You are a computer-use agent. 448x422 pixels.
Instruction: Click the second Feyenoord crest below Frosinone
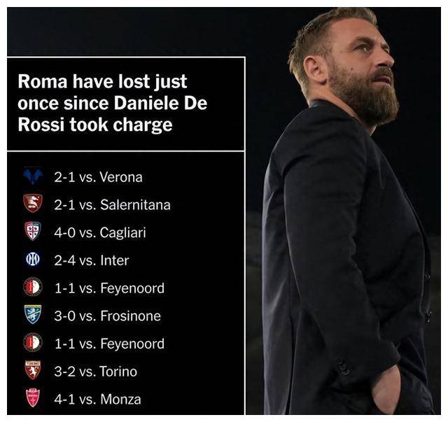click(33, 342)
